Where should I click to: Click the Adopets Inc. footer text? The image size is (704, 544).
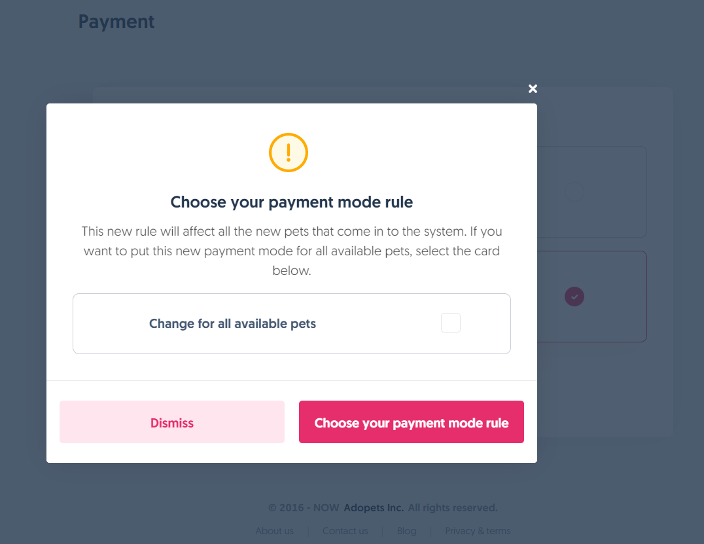[x=373, y=508]
